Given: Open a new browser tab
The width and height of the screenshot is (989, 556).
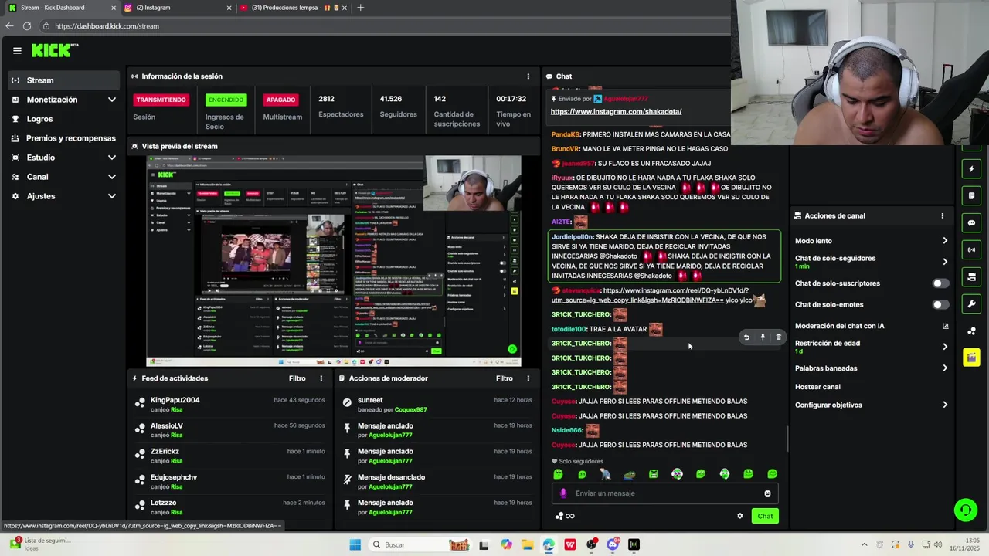Looking at the screenshot, I should coord(360,8).
